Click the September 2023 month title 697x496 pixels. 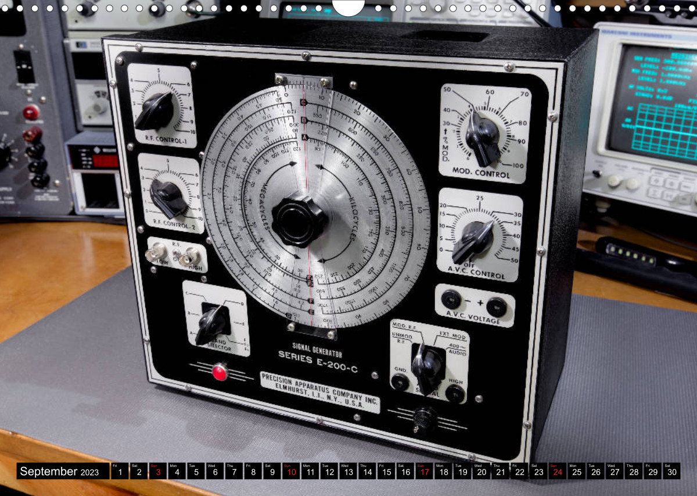[59, 472]
